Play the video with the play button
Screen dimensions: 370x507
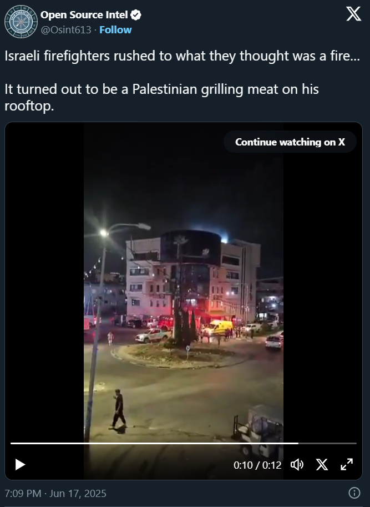[20, 465]
